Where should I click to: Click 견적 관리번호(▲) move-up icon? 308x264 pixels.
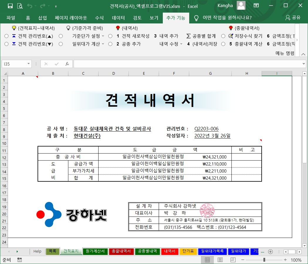click(x=14, y=36)
